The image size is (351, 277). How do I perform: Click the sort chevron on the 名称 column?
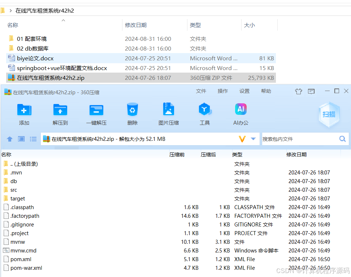(63, 21)
